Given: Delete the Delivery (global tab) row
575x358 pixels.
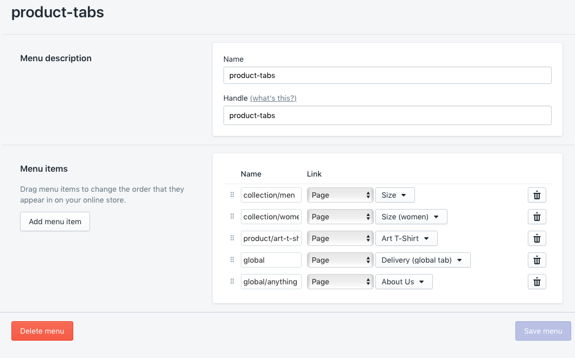Looking at the screenshot, I should point(536,260).
